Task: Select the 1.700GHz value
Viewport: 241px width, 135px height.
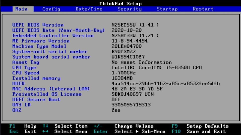Action: click(x=124, y=73)
